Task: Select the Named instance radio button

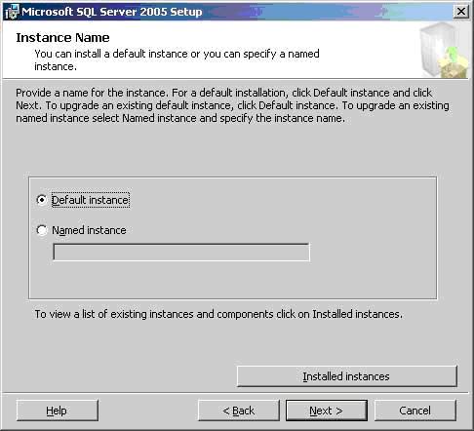Action: point(42,230)
